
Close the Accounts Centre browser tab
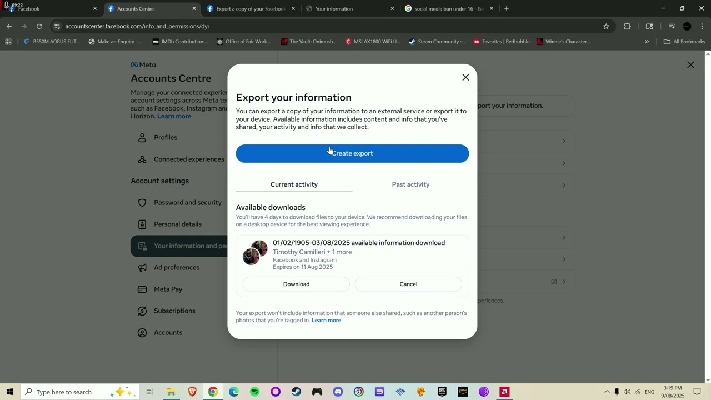coord(194,8)
